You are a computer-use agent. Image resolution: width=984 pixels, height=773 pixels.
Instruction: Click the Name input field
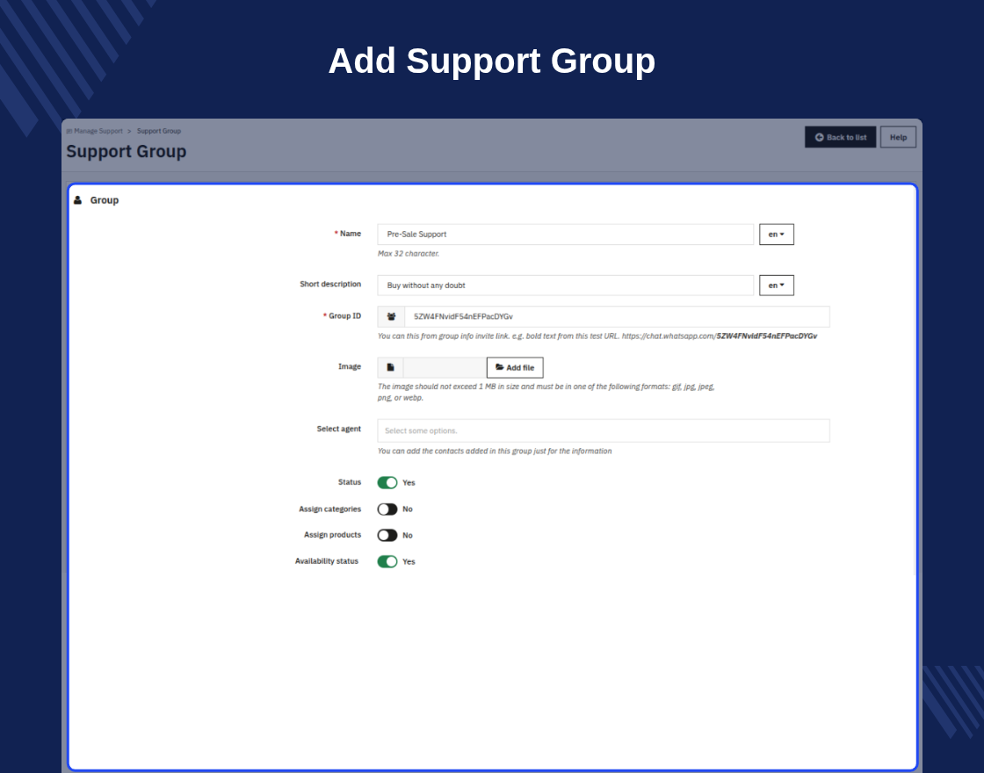click(x=566, y=234)
